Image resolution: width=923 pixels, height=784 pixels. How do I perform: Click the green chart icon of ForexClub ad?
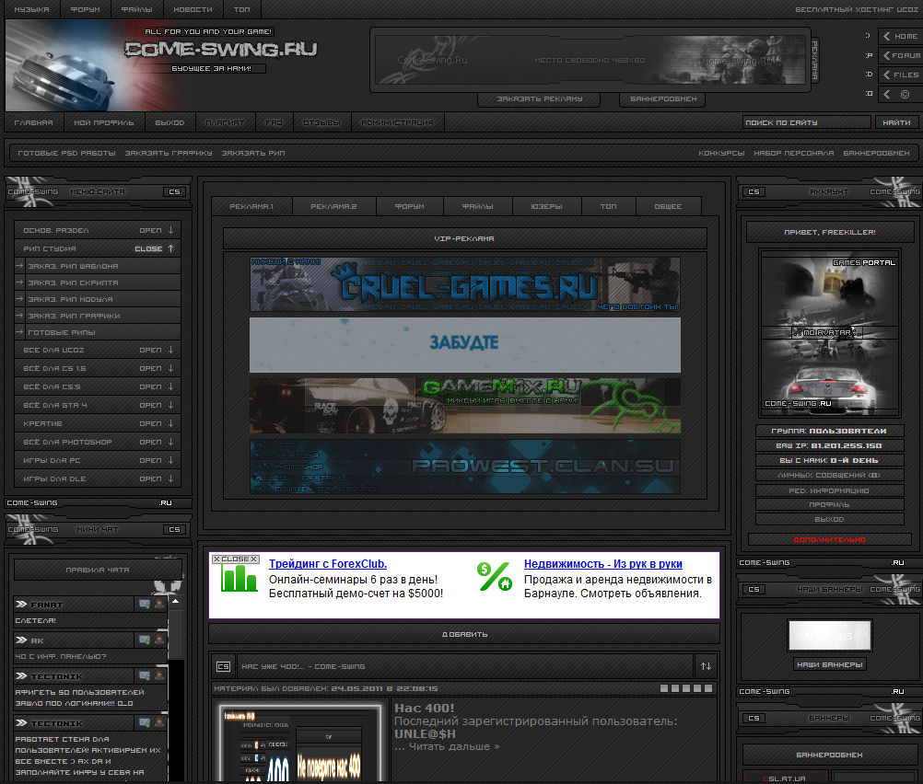point(239,578)
